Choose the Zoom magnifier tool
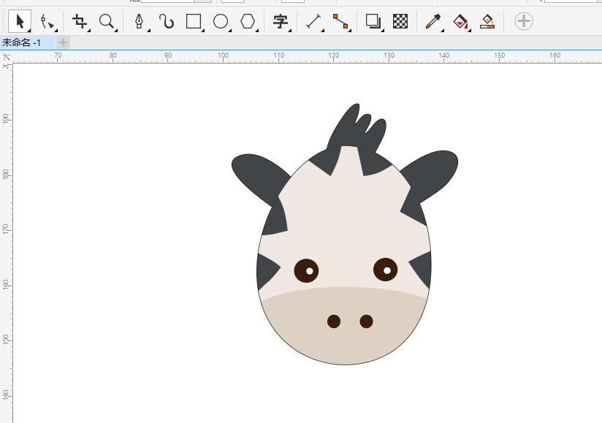 (x=107, y=21)
